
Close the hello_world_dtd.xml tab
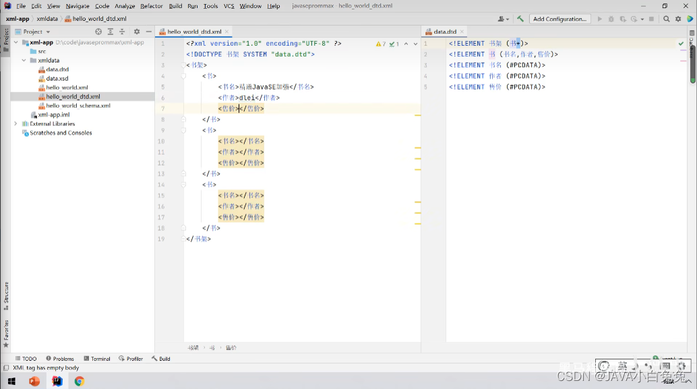point(226,32)
